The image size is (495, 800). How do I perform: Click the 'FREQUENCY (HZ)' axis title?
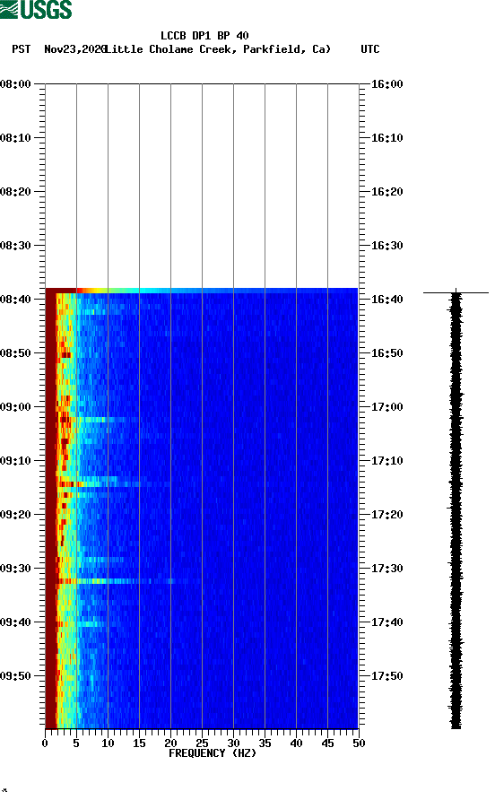click(213, 753)
